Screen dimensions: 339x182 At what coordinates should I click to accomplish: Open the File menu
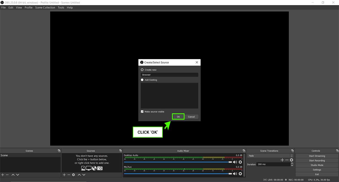pos(3,8)
